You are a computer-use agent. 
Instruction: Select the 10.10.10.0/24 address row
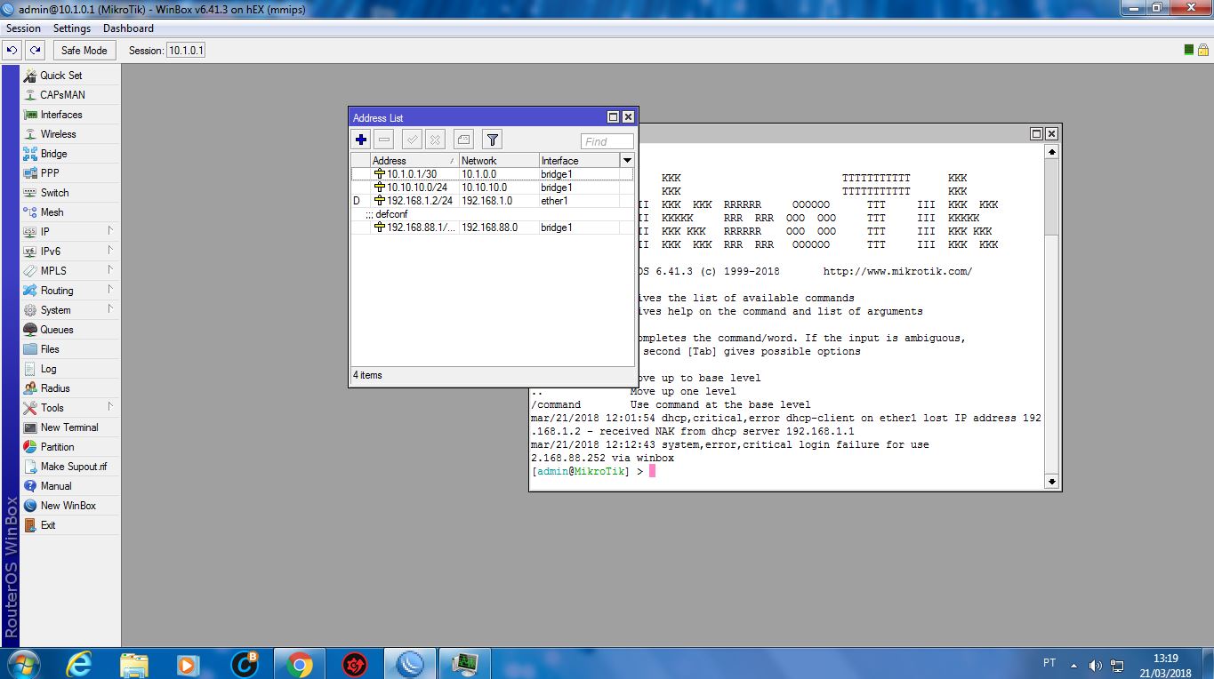[416, 188]
